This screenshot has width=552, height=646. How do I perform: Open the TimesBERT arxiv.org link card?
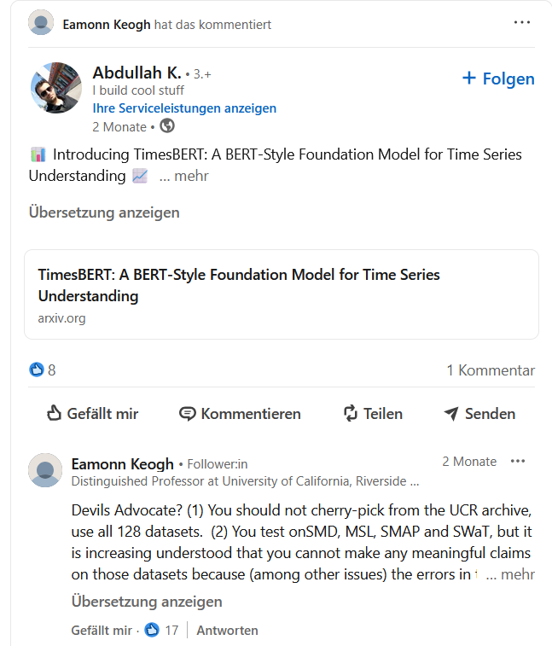click(x=282, y=294)
